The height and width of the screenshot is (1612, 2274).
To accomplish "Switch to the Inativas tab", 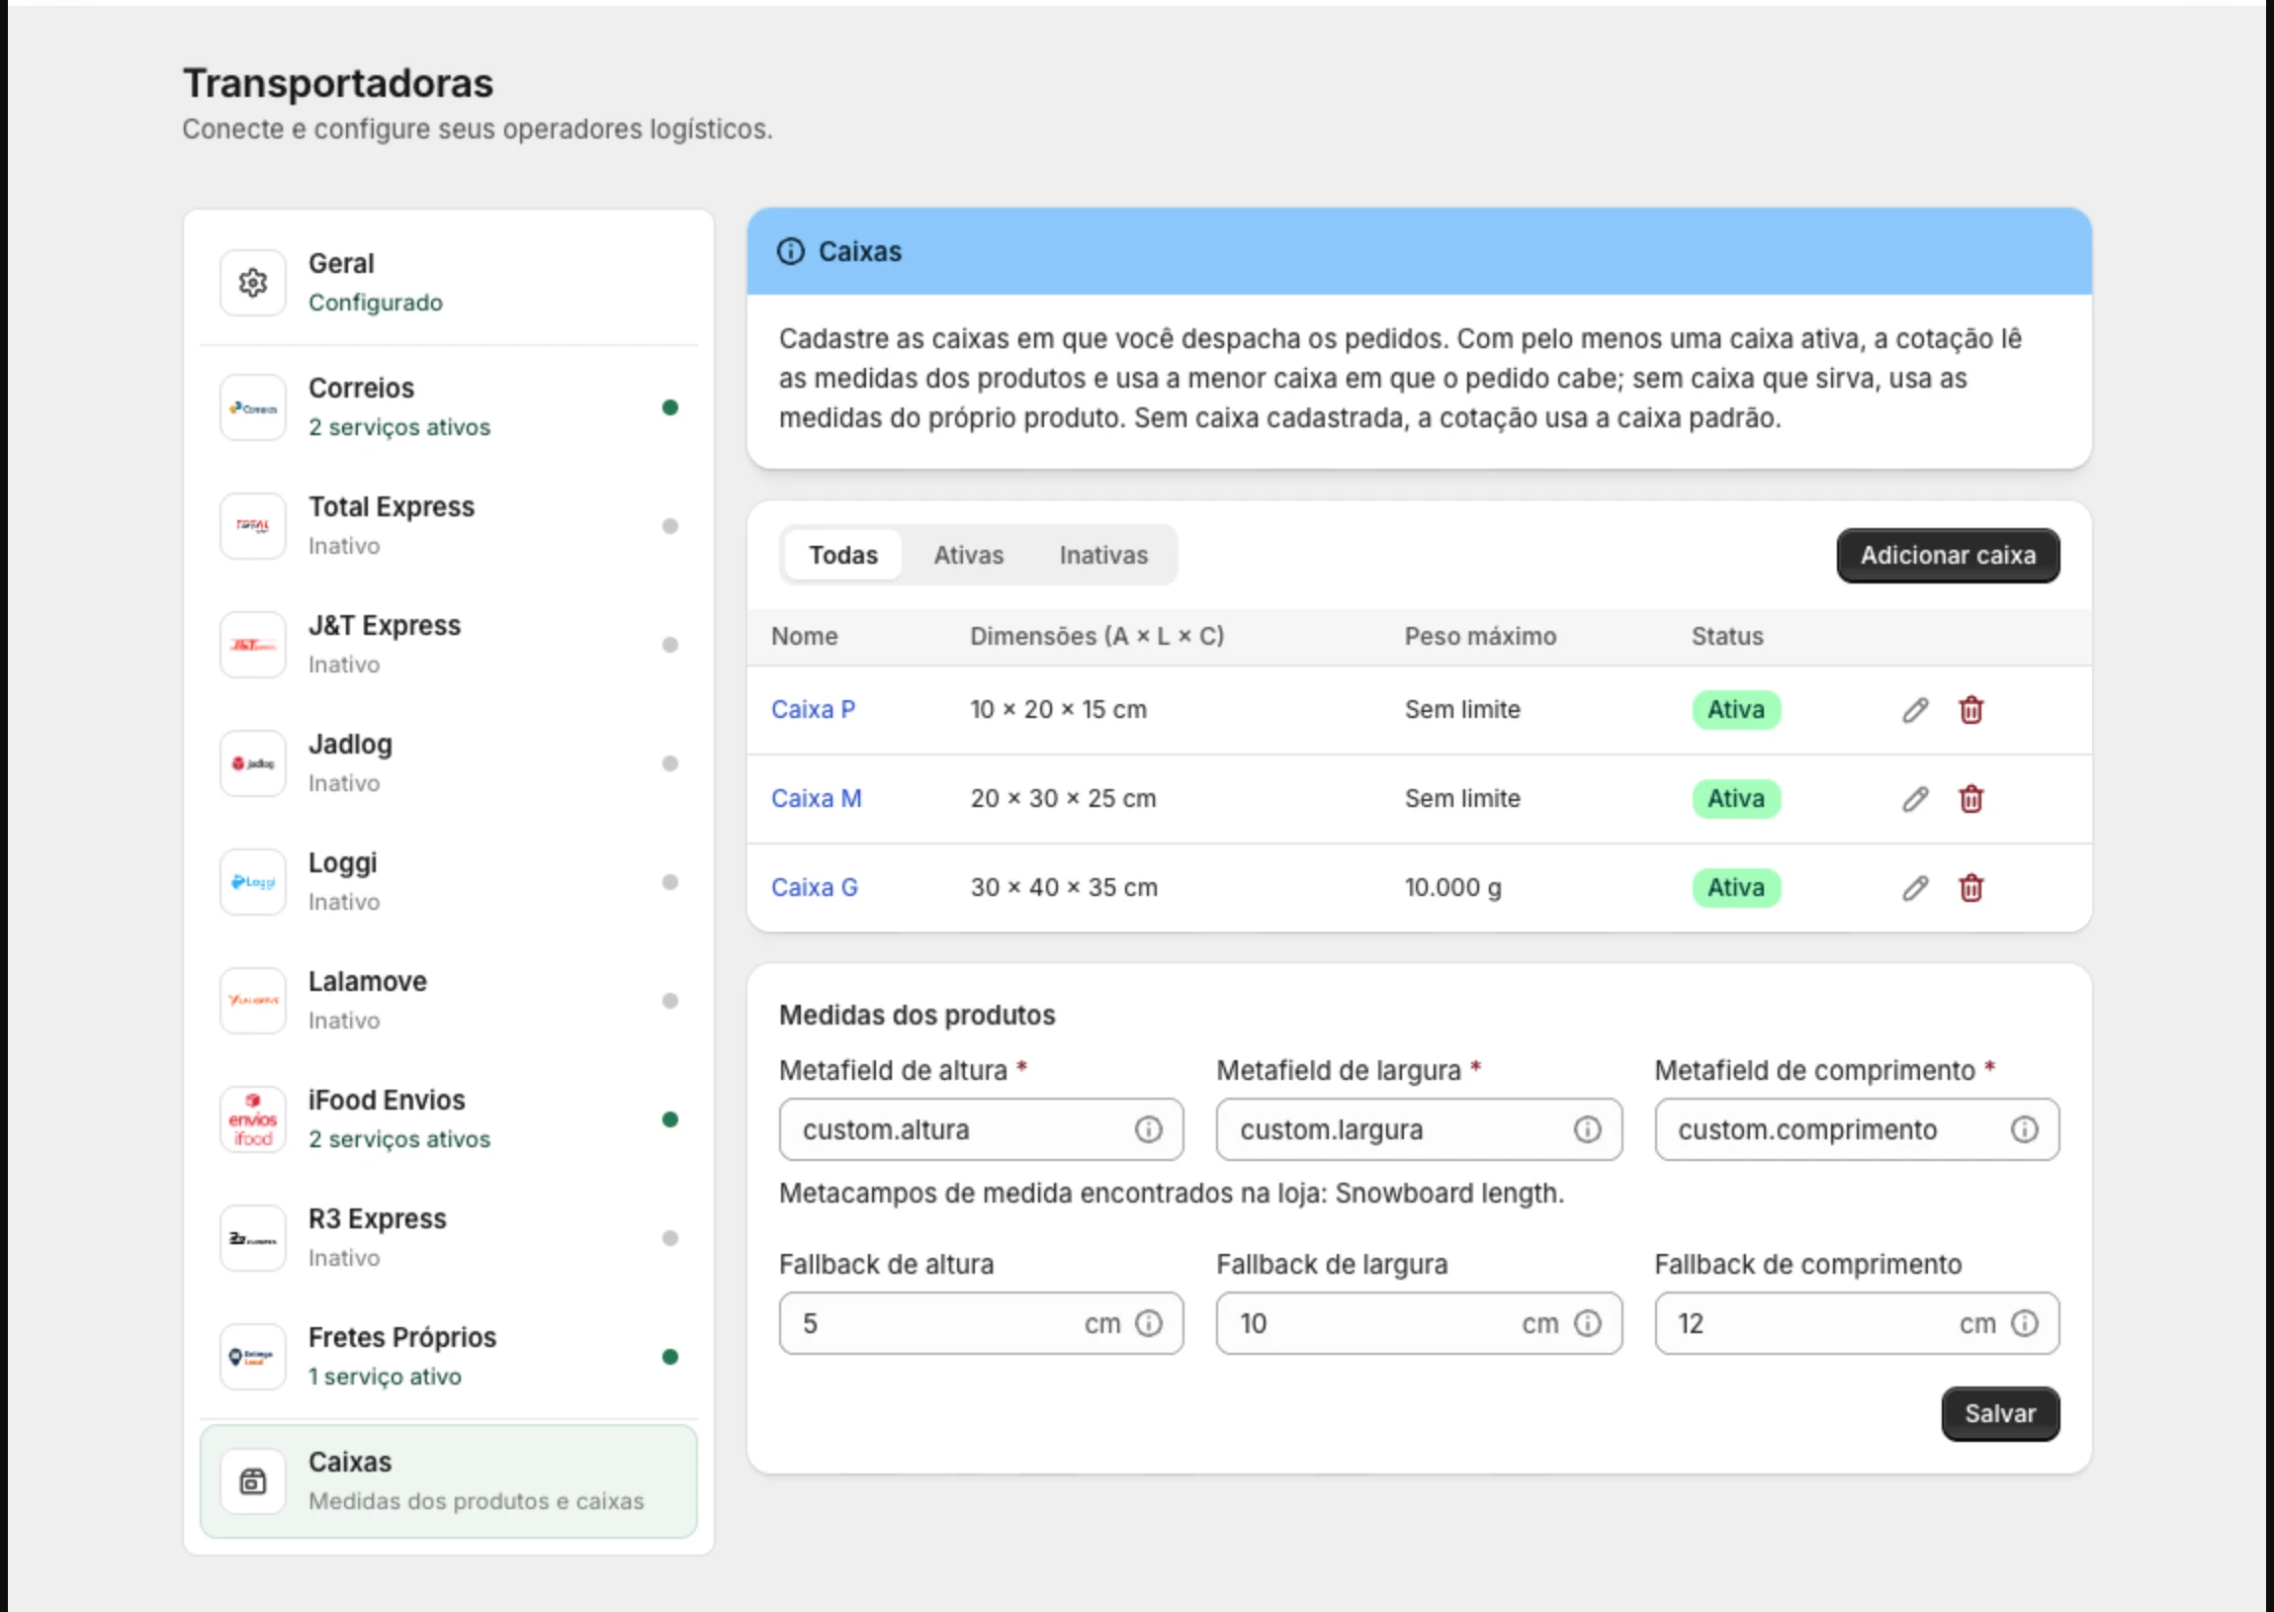I will click(1103, 555).
